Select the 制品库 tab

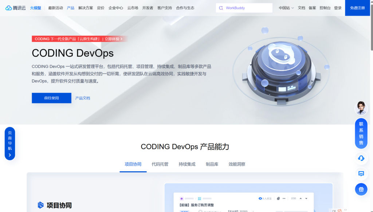click(212, 164)
